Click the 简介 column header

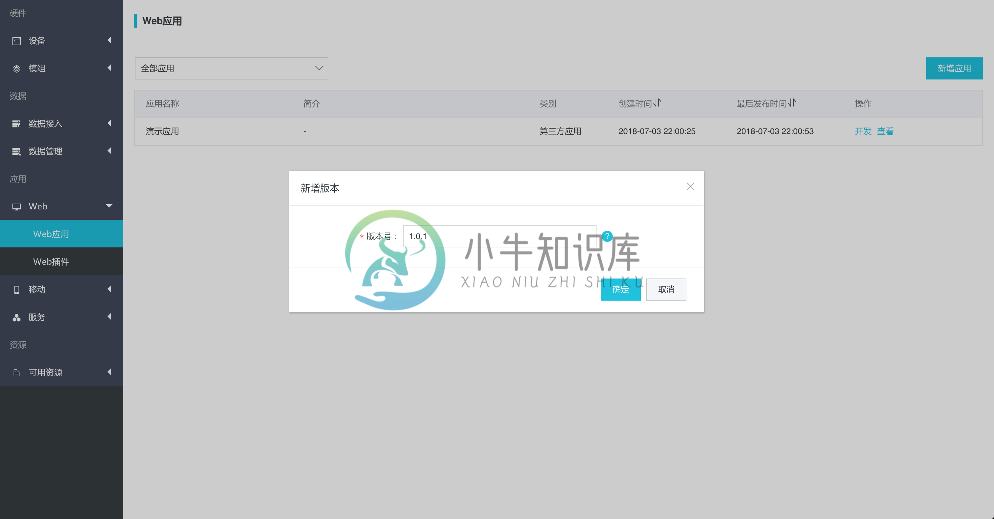(x=311, y=104)
